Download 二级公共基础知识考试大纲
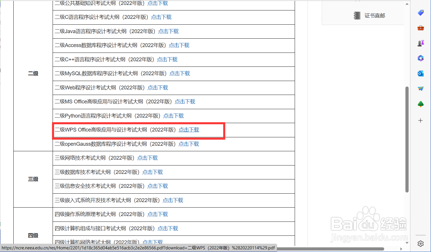Viewport: 431px width, 252px height. (x=158, y=3)
